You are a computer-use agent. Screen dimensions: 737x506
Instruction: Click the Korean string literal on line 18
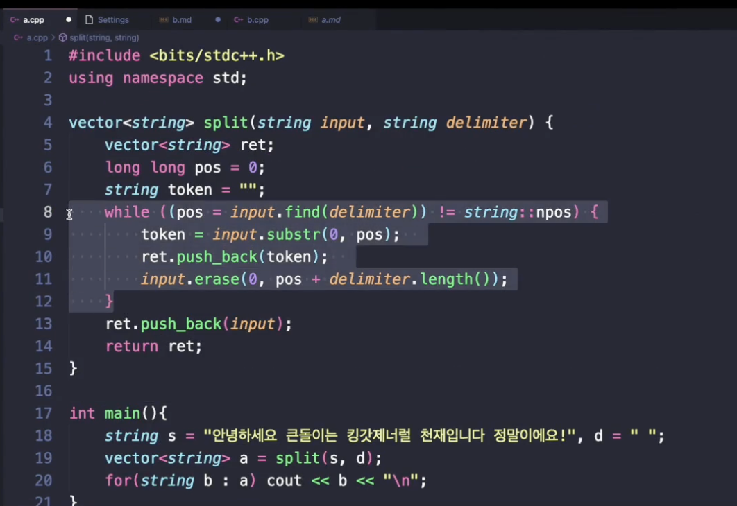(389, 435)
